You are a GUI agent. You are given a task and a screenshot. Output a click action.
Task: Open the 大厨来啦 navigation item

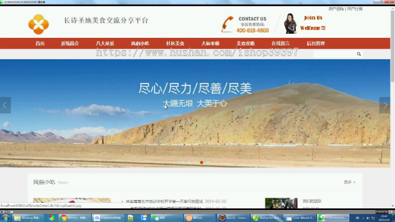[210, 43]
